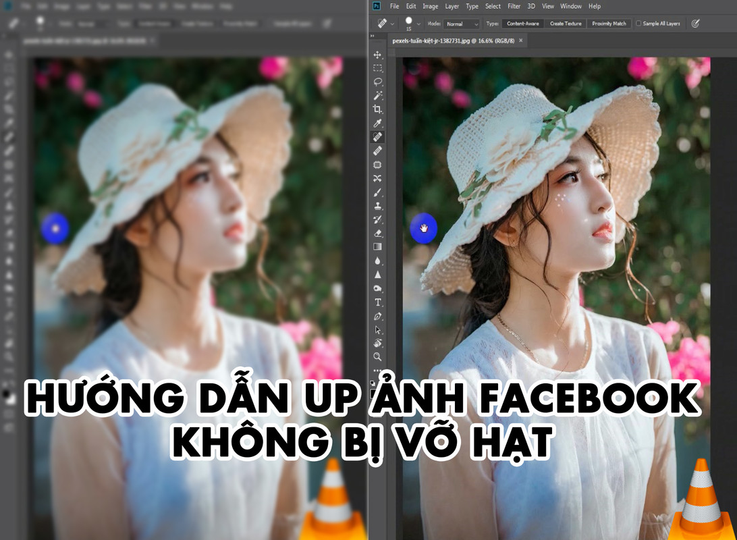This screenshot has height=540, width=737.
Task: Open the Select menu
Action: pos(493,6)
